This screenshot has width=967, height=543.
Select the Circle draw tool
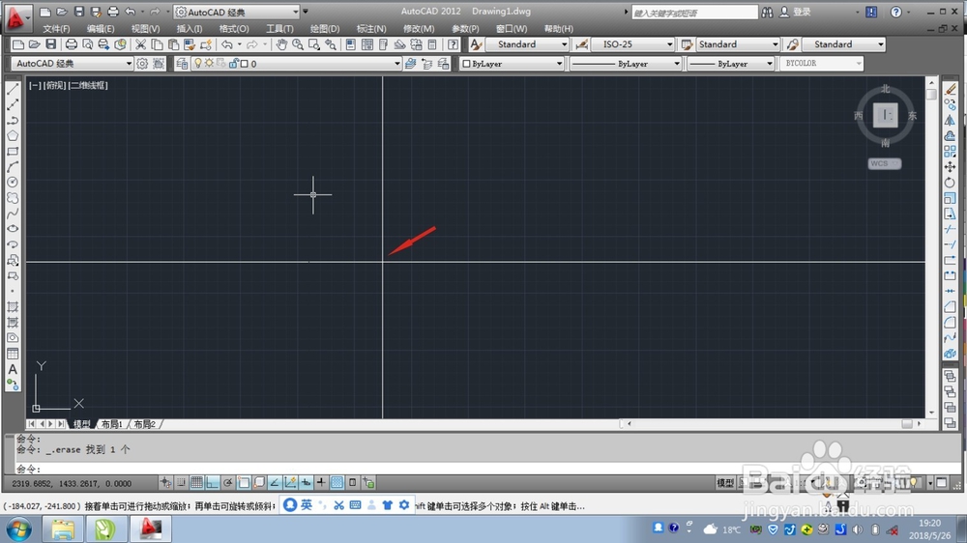[13, 183]
